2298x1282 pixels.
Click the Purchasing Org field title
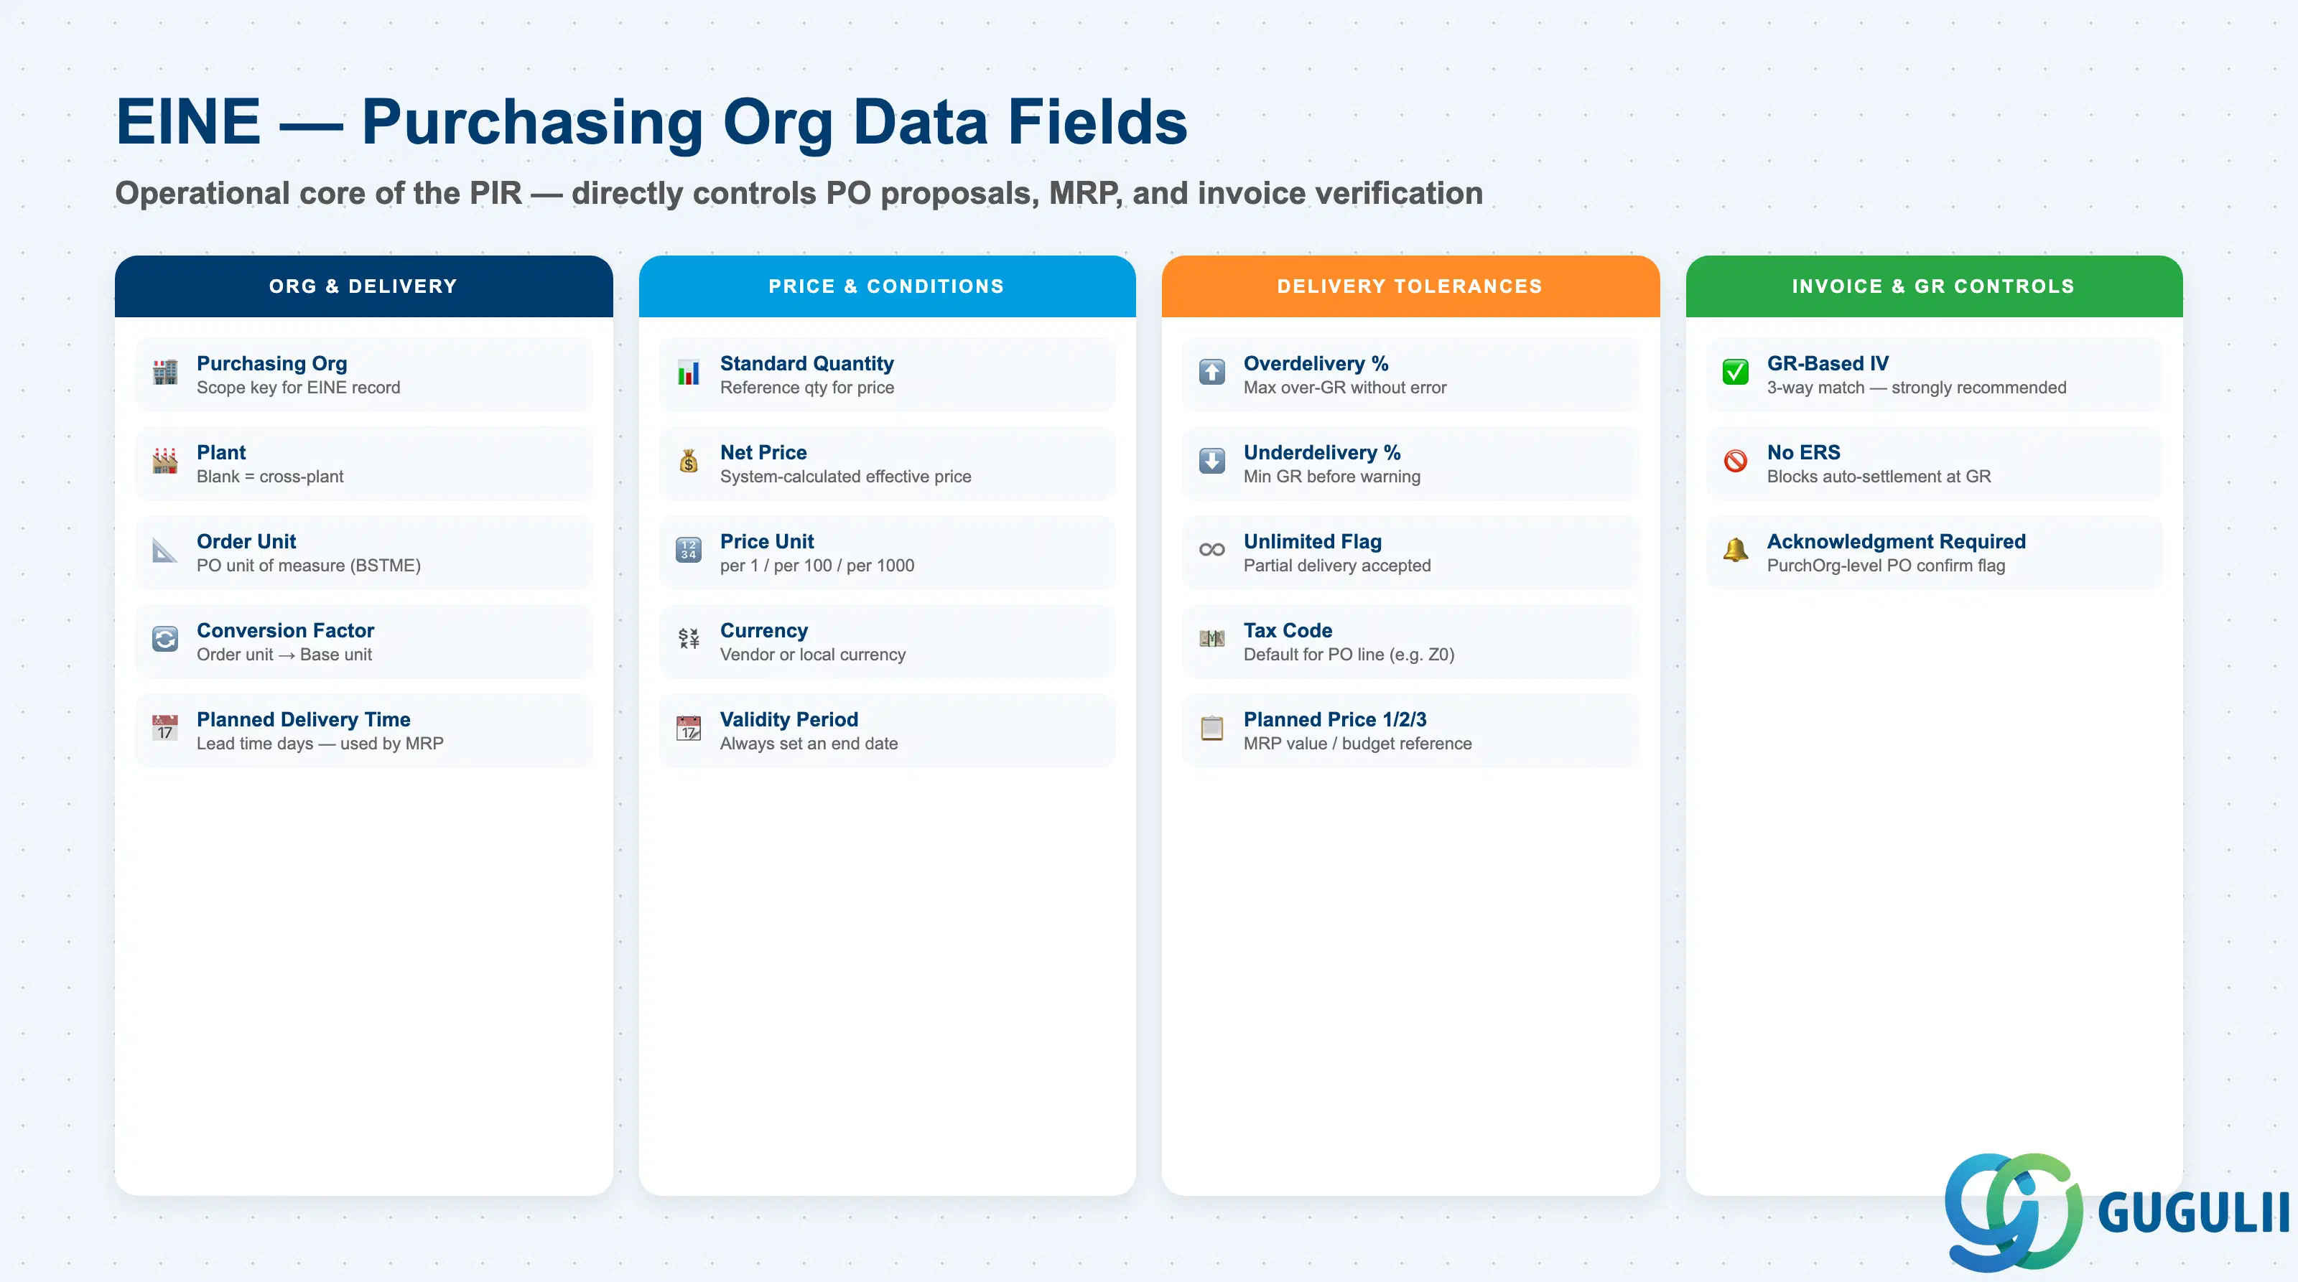click(272, 364)
